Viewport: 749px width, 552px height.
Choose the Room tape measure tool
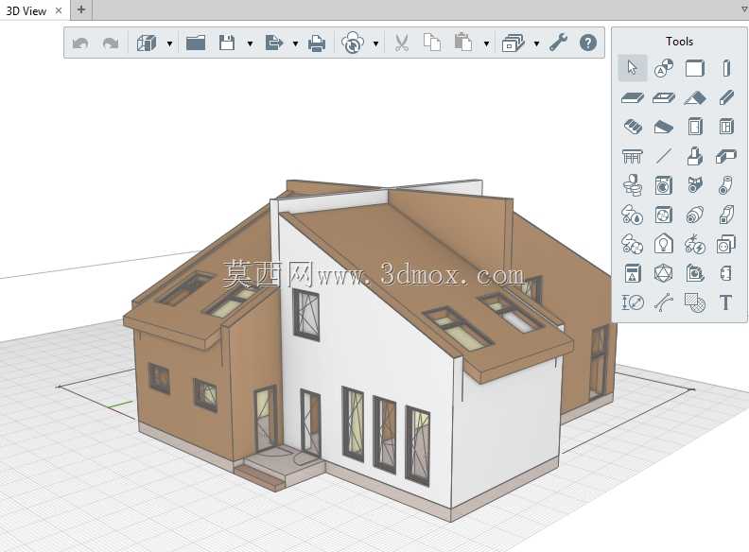[695, 273]
